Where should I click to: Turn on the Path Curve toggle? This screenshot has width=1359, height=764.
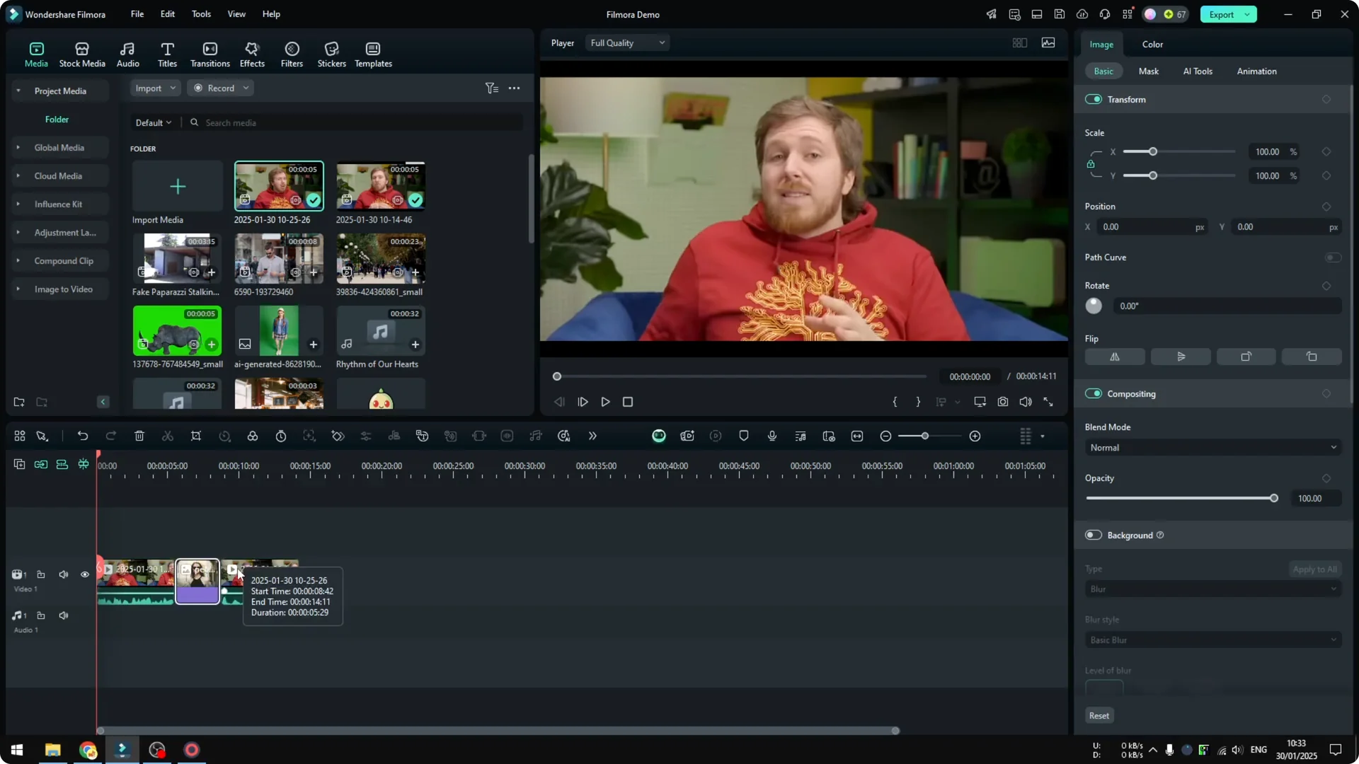click(x=1333, y=257)
